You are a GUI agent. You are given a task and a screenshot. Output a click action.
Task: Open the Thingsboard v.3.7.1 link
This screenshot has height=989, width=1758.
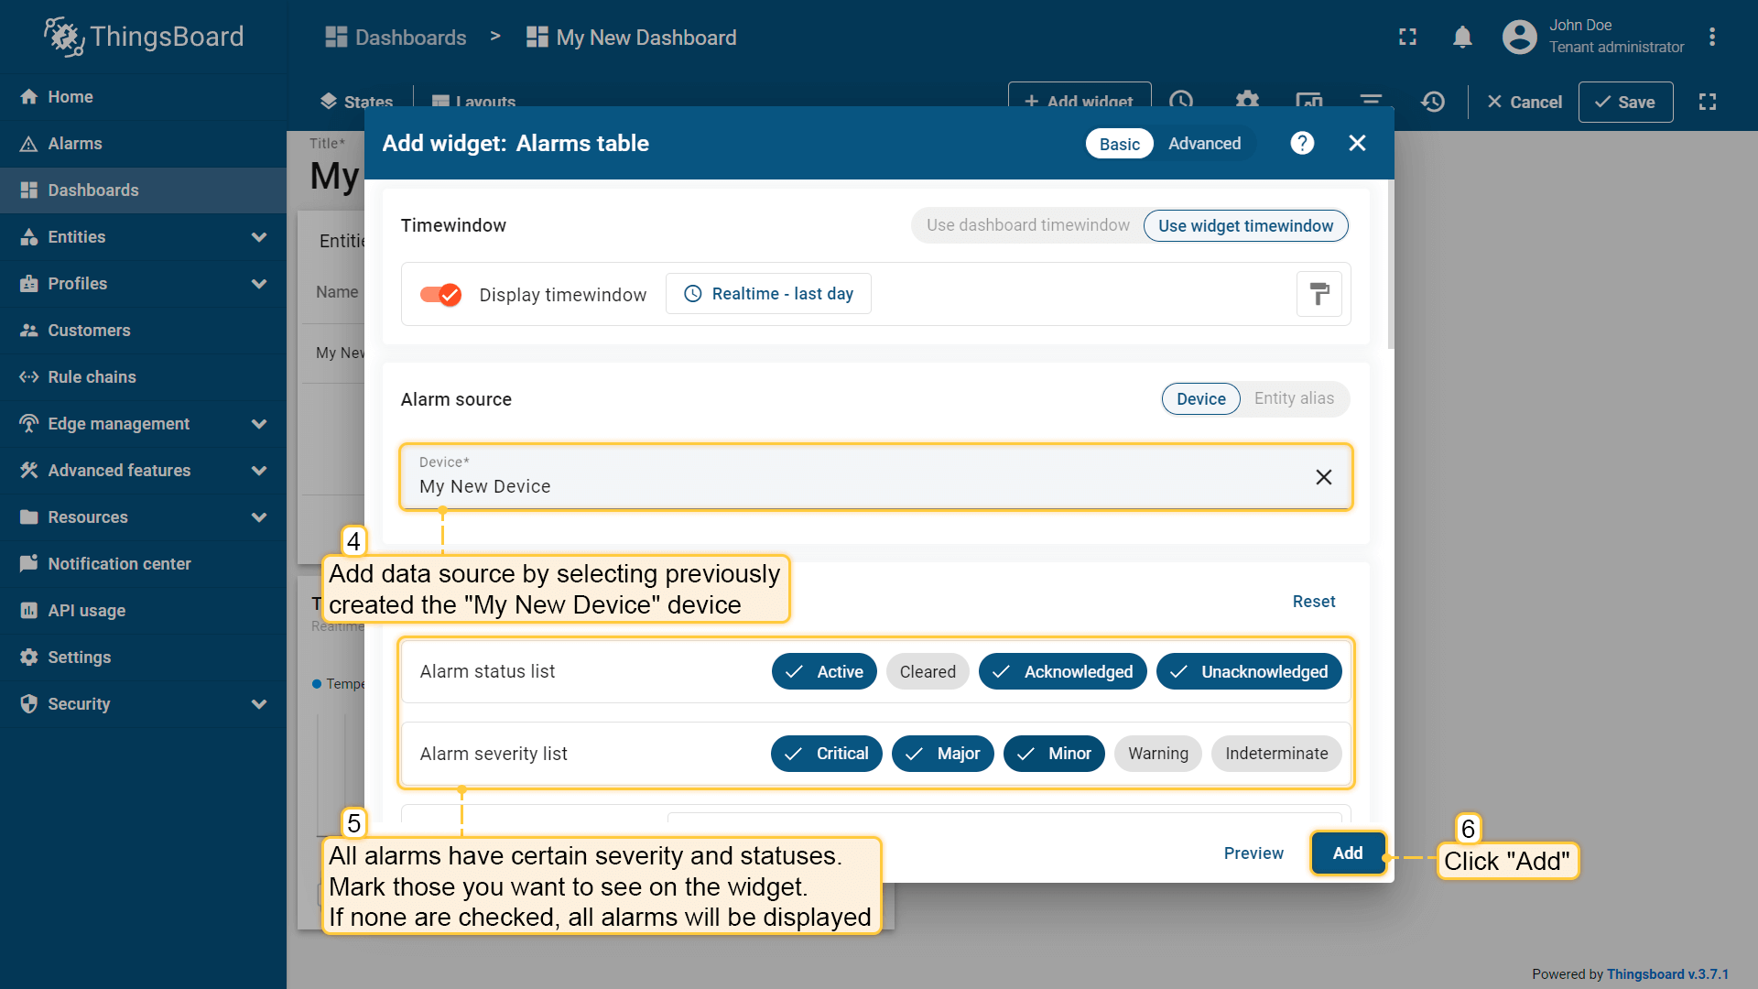point(1668,974)
